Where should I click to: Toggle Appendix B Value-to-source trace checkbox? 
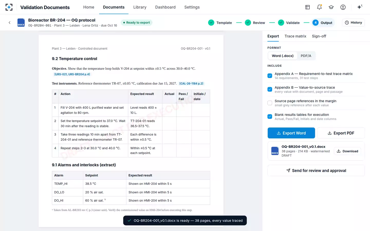coord(270,89)
